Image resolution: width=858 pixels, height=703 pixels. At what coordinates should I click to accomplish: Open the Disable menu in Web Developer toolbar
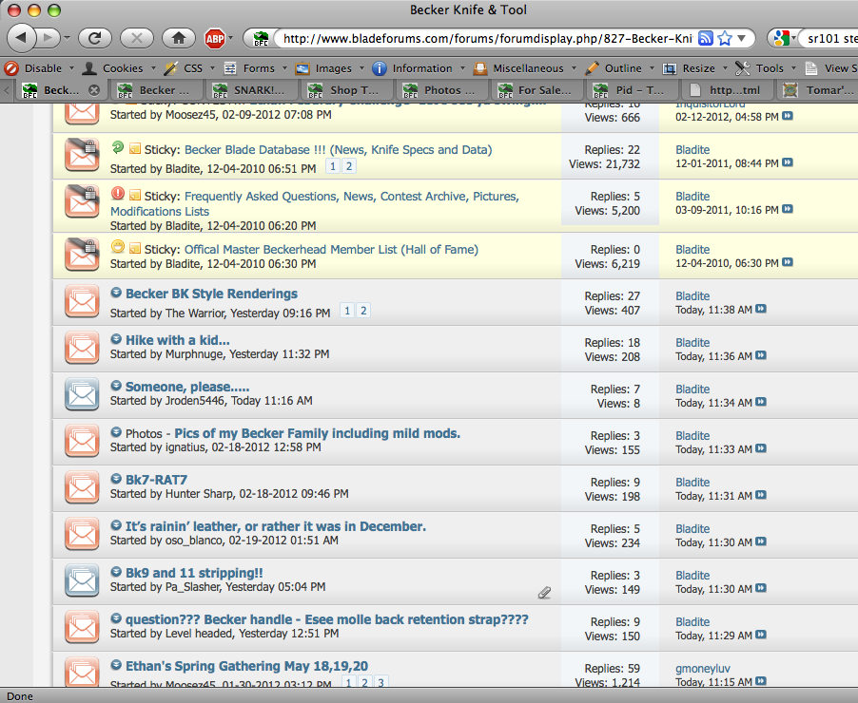coord(39,68)
